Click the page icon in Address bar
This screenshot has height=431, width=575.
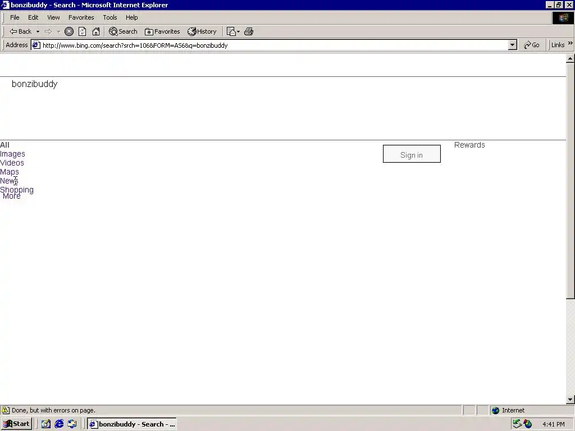(36, 45)
